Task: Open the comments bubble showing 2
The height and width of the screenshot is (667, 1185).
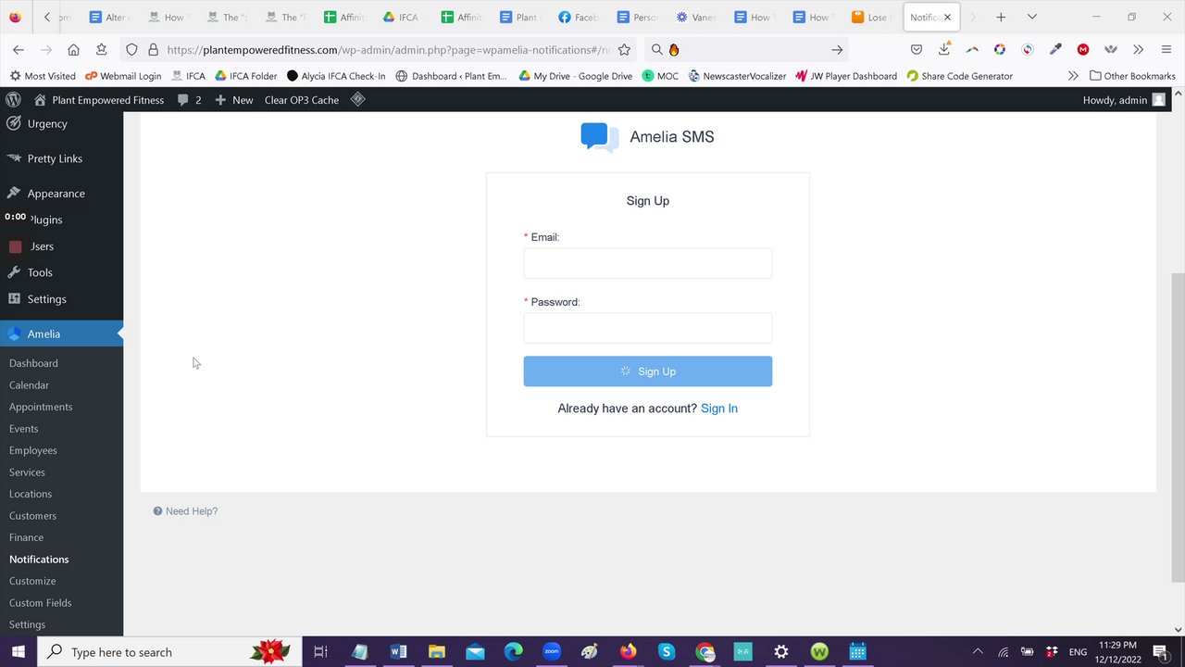Action: 189,100
